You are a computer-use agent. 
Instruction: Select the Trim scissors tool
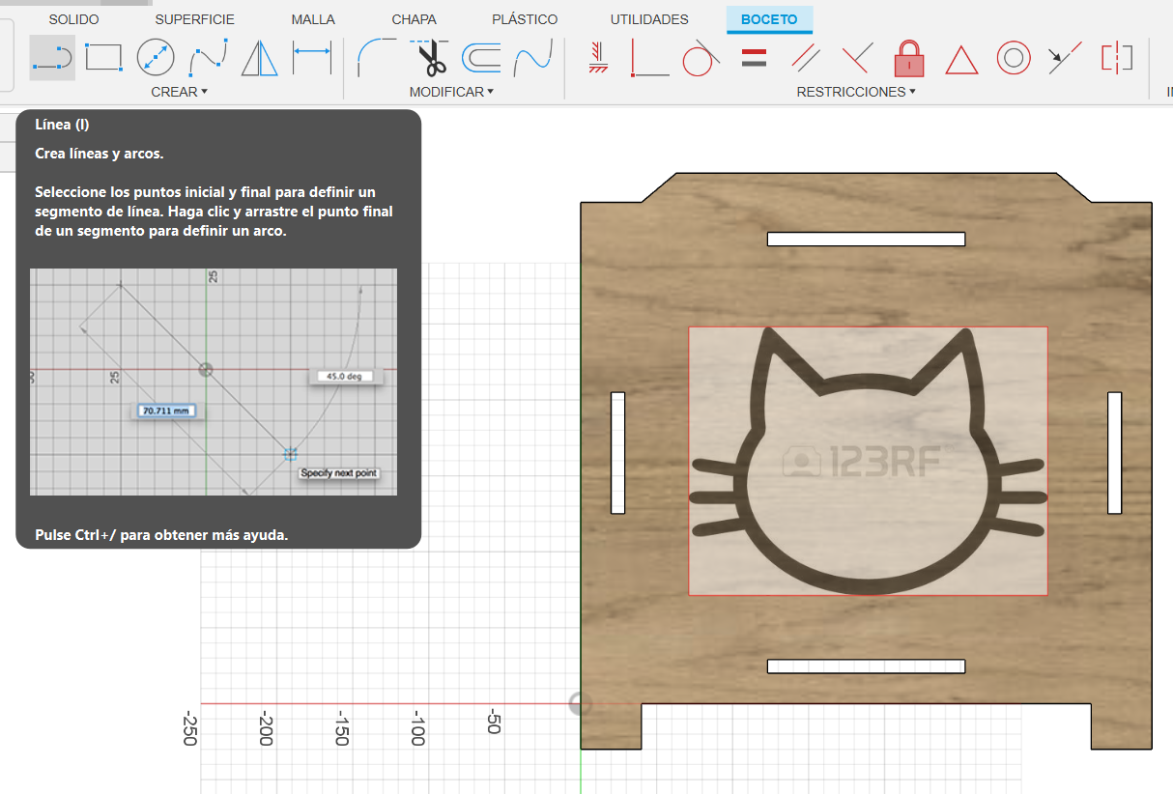tap(430, 58)
